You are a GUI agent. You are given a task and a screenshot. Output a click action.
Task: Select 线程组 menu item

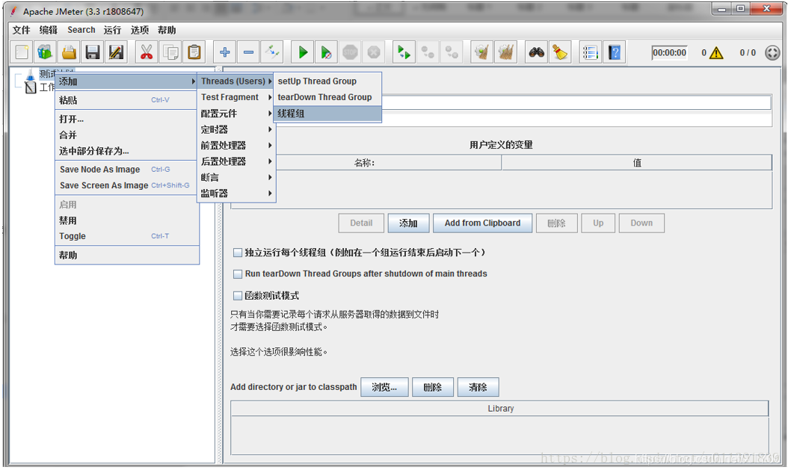point(327,114)
